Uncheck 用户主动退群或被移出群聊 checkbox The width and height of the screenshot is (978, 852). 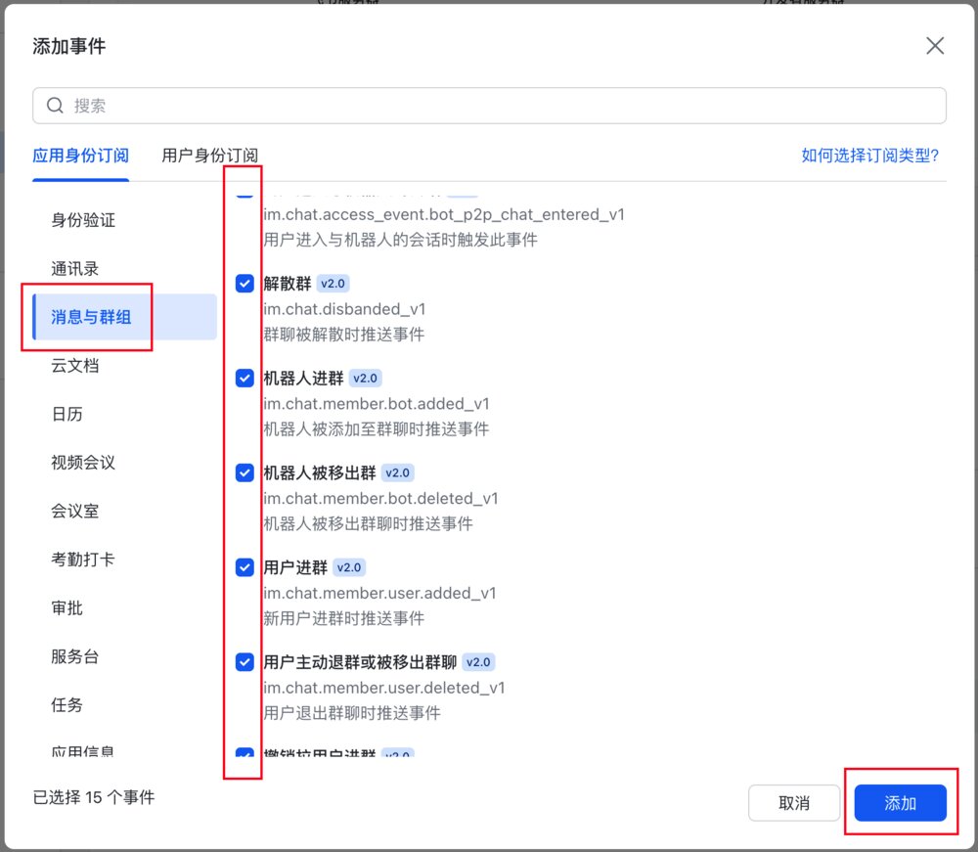pyautogui.click(x=244, y=662)
